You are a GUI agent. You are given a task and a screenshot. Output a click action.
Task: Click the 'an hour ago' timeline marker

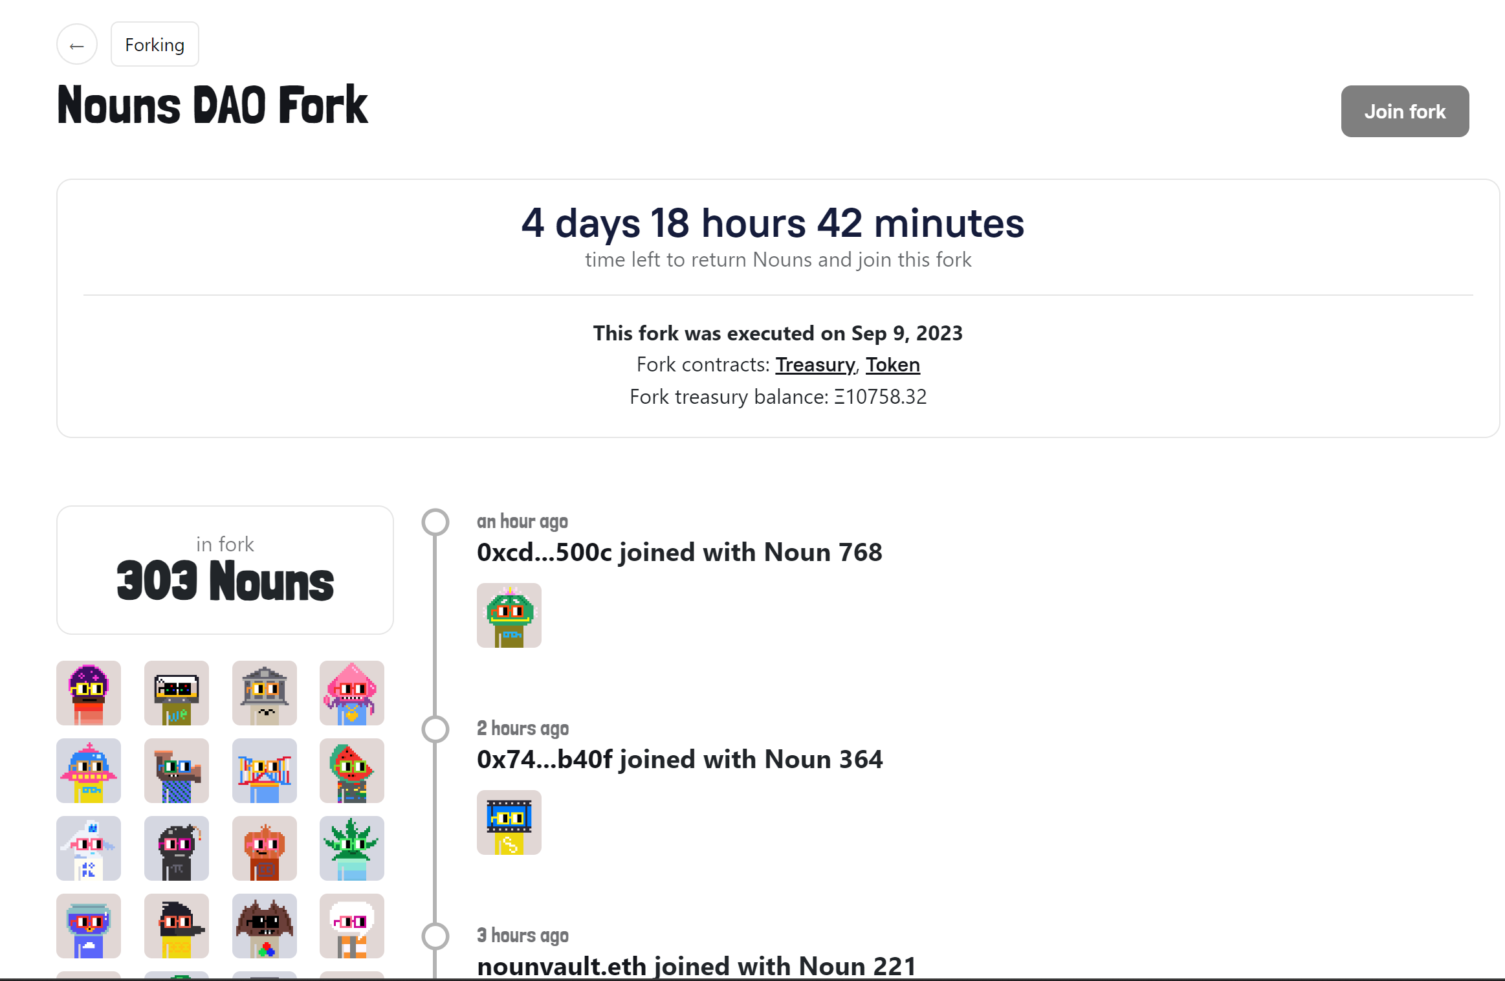click(435, 522)
